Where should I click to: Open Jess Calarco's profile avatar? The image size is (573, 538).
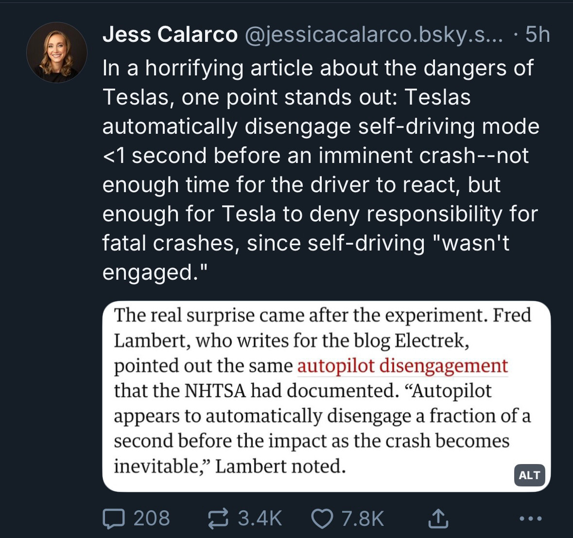click(57, 53)
